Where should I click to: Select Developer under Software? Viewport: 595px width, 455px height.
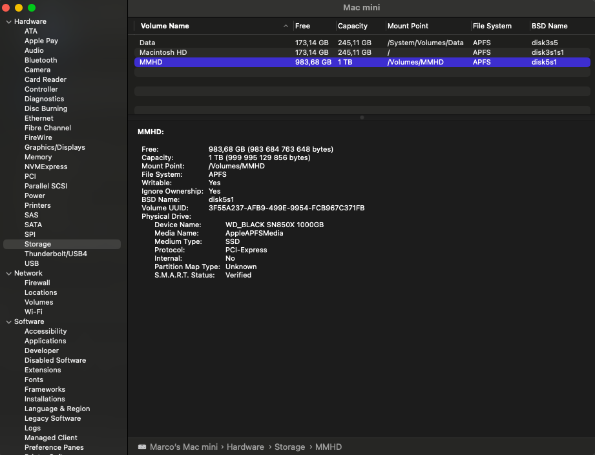(42, 350)
